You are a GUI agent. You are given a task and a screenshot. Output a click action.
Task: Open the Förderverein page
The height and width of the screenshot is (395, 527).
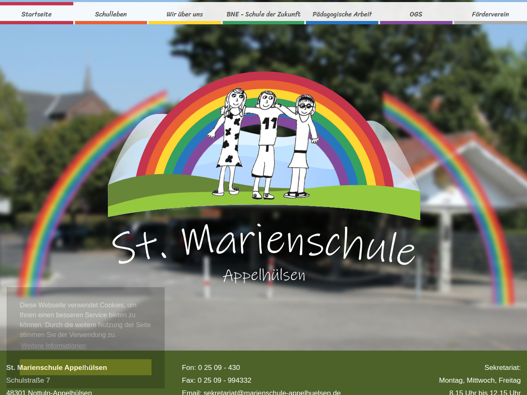490,14
